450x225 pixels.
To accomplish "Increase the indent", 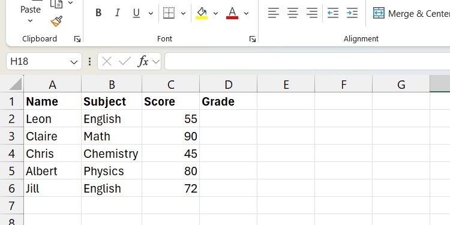I will pos(352,13).
